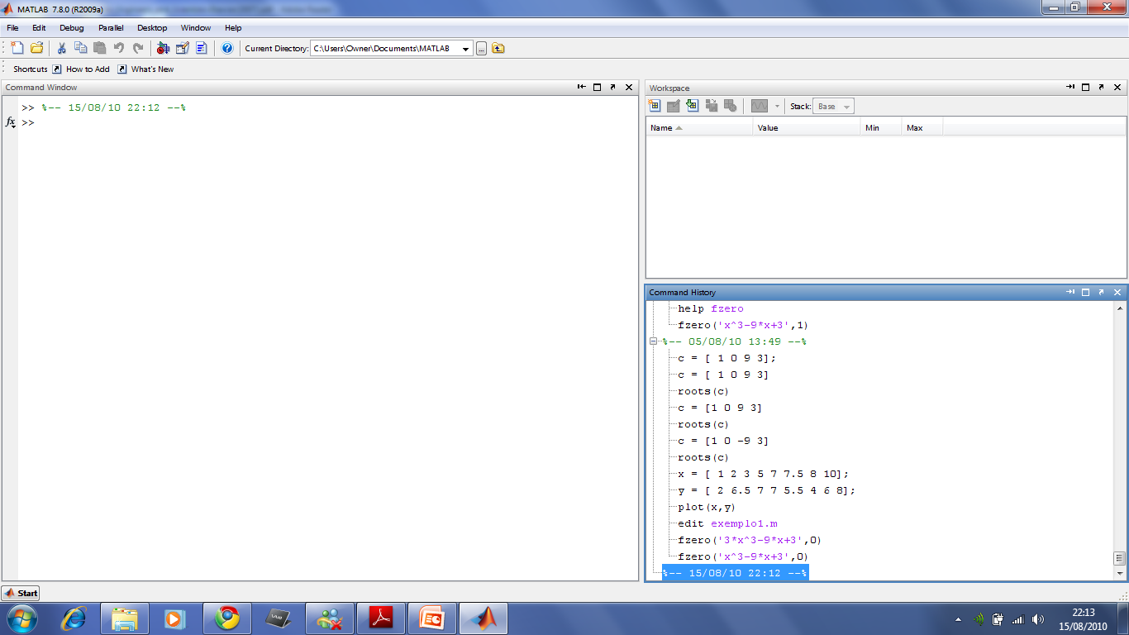The width and height of the screenshot is (1129, 635).
Task: Create a new M-file from toolbar
Action: pyautogui.click(x=17, y=48)
